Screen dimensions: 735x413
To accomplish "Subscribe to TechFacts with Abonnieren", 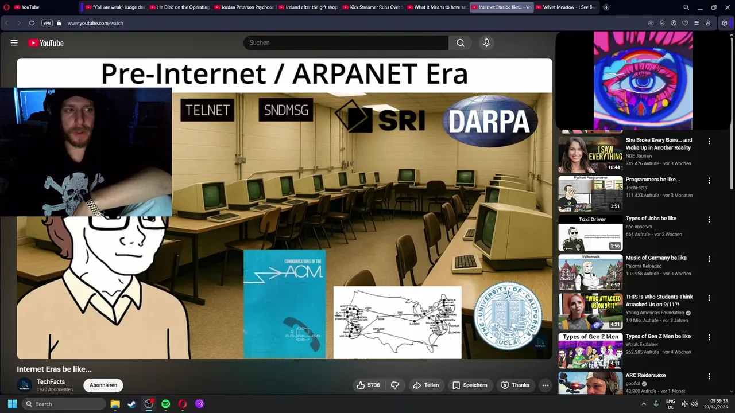I will pyautogui.click(x=103, y=385).
